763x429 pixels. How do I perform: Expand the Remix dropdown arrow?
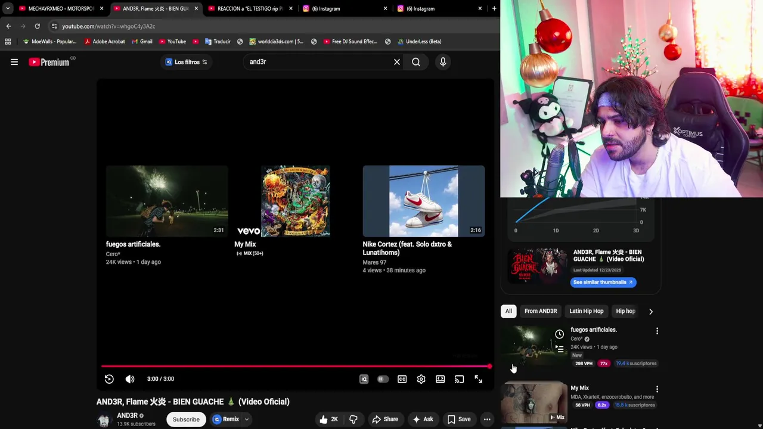(246, 419)
